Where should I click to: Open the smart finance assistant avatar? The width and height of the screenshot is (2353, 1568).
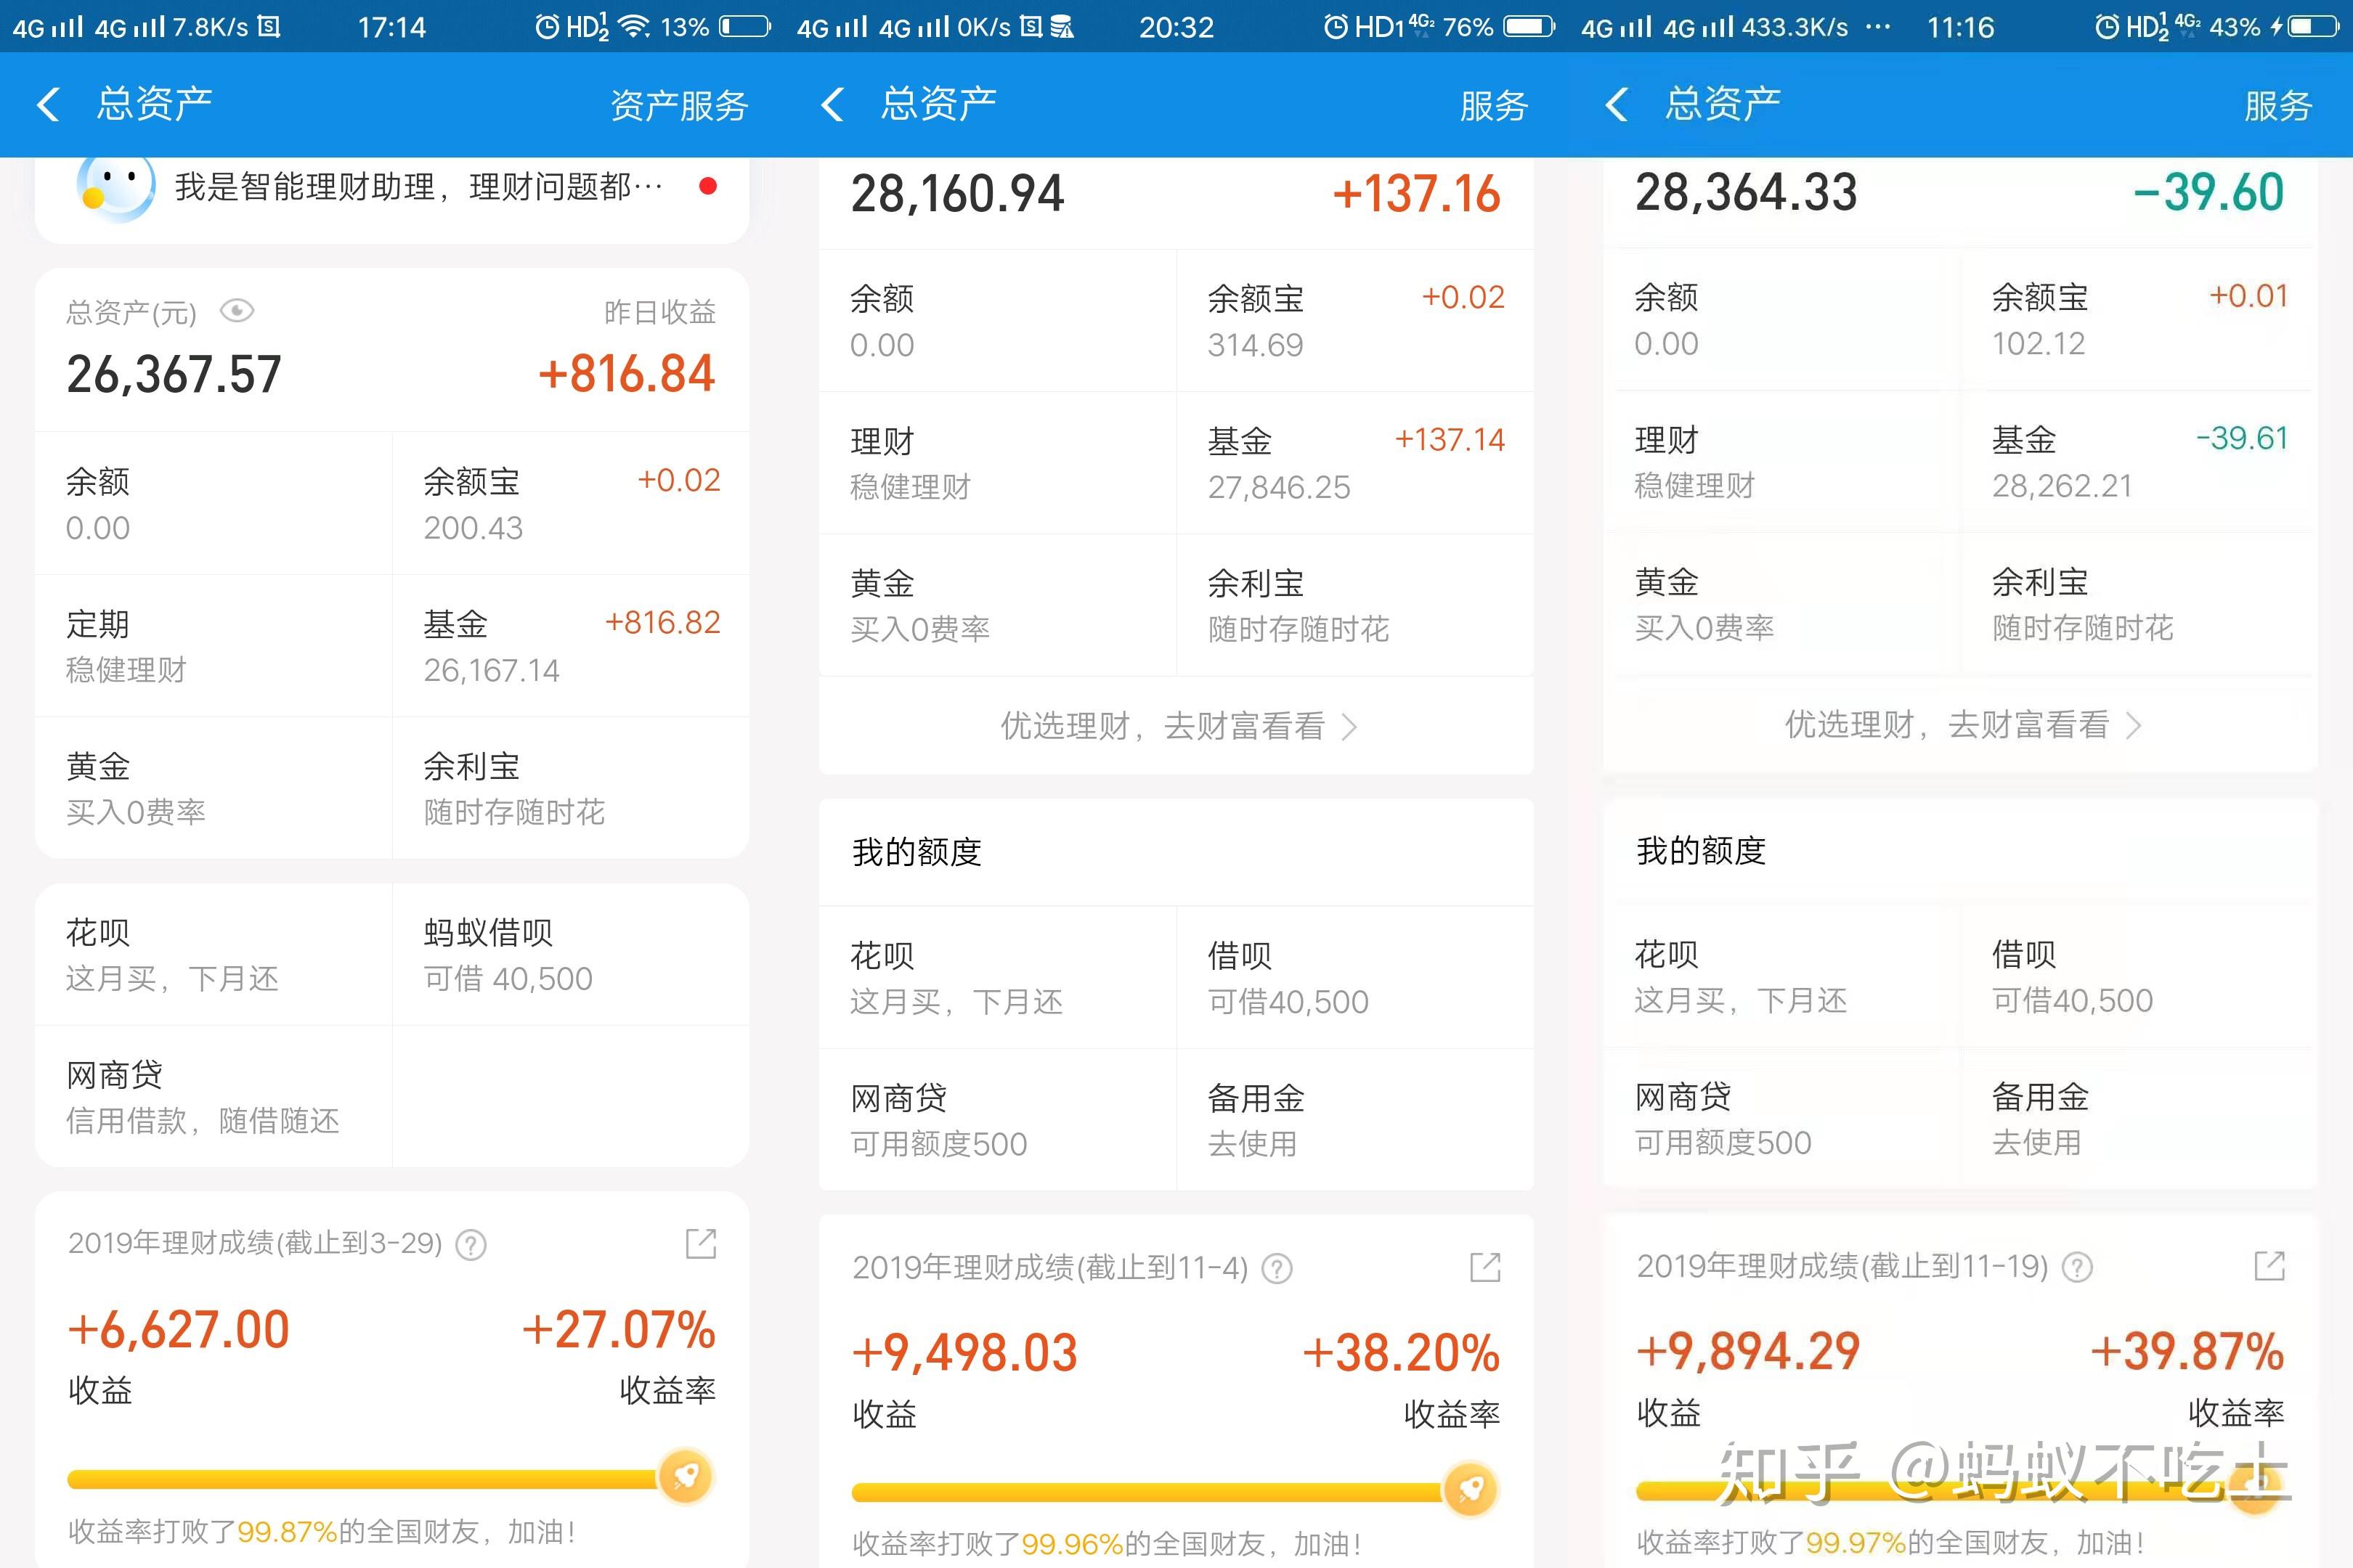click(116, 186)
